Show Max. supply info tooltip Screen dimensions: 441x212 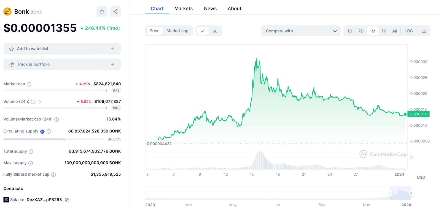tap(31, 163)
